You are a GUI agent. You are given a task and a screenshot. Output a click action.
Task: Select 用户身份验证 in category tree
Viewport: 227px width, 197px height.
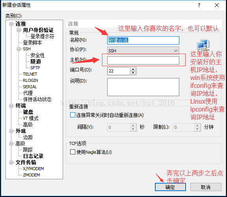38,30
